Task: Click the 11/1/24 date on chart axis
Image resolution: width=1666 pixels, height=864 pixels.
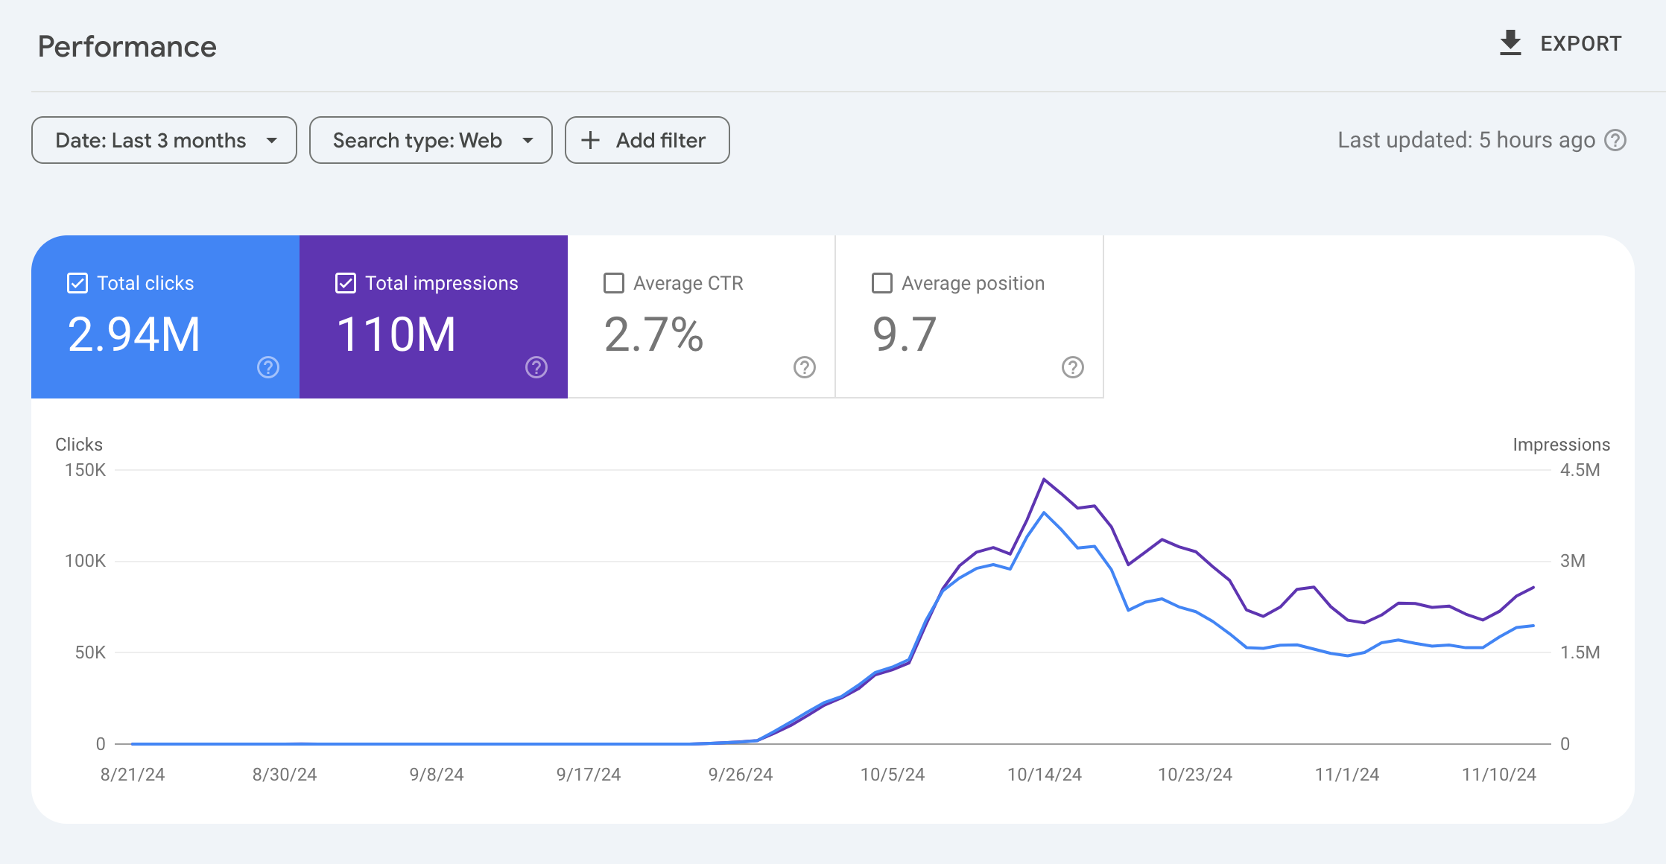Action: [1347, 775]
